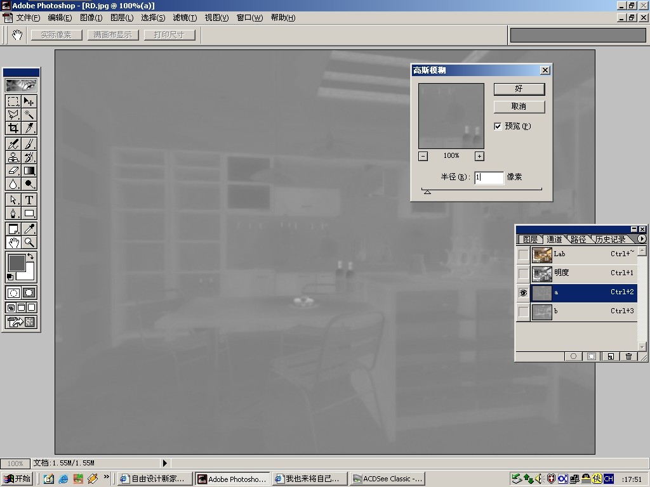Select the Pen tool
The width and height of the screenshot is (650, 487).
coord(13,213)
